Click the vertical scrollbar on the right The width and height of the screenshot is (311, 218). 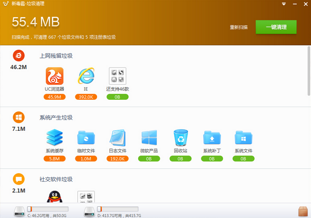(309, 71)
